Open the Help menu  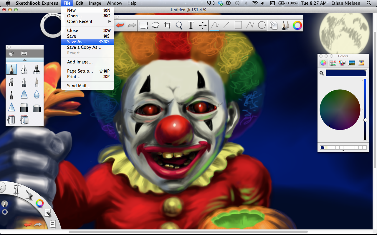pos(132,3)
